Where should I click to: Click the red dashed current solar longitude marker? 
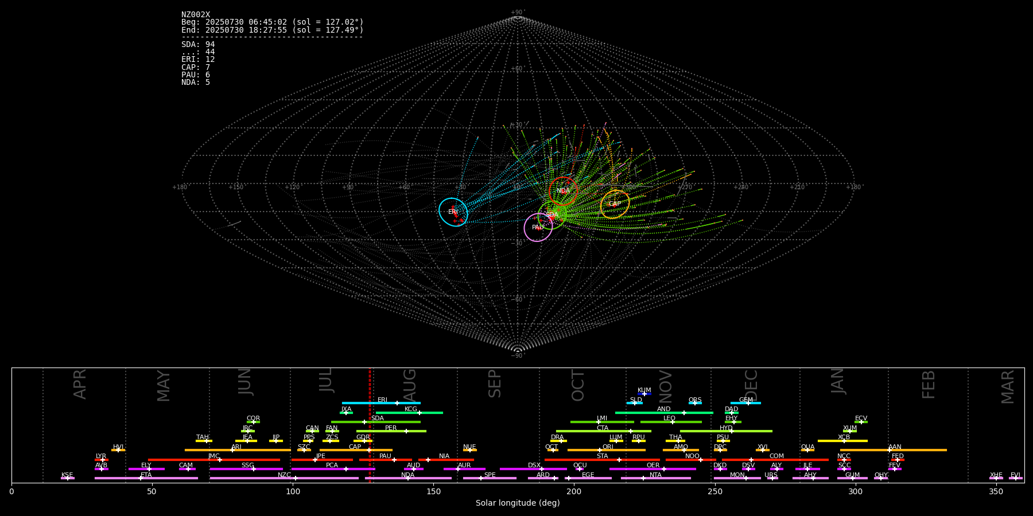tap(370, 424)
